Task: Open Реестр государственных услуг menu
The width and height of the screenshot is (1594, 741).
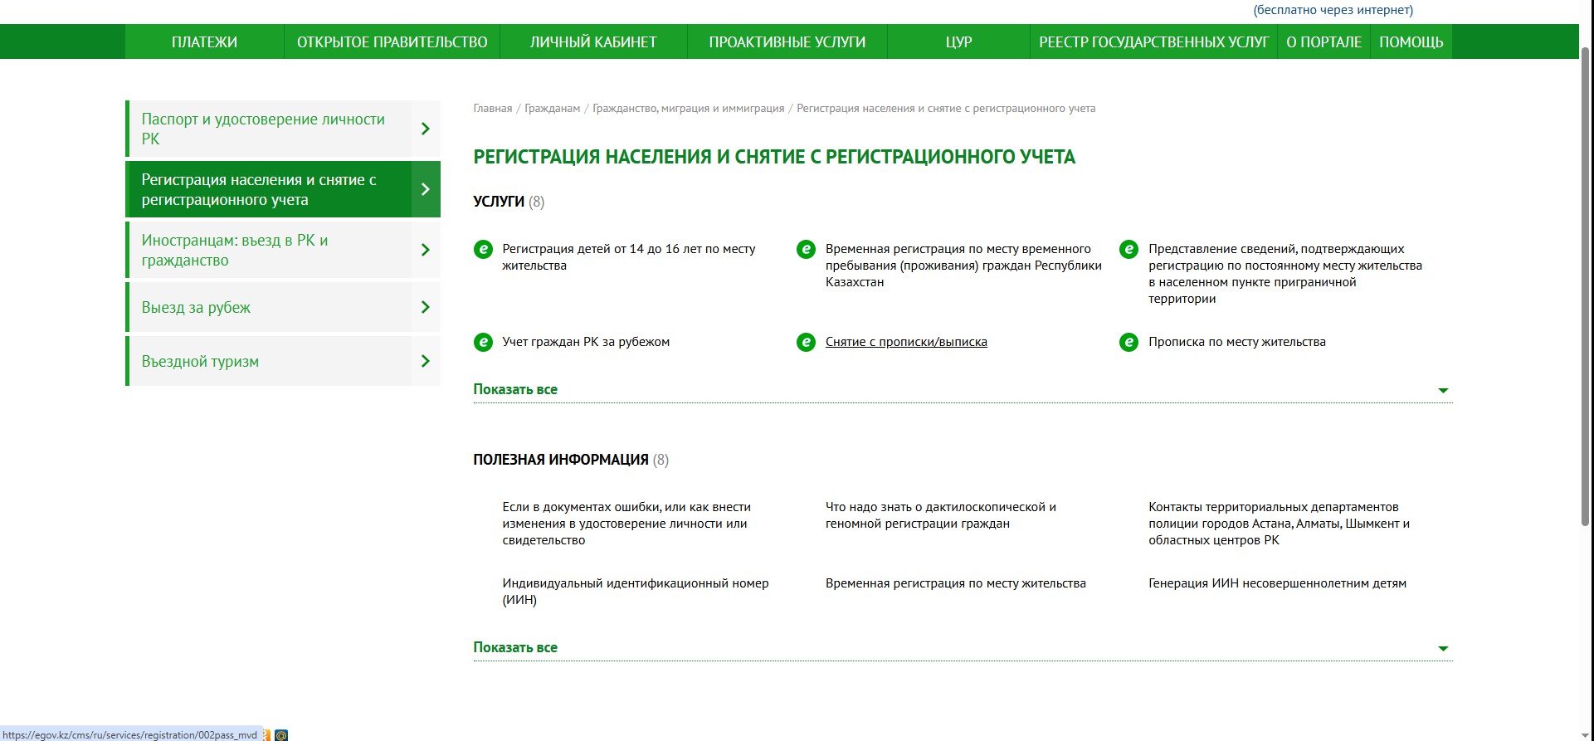Action: [x=1153, y=42]
